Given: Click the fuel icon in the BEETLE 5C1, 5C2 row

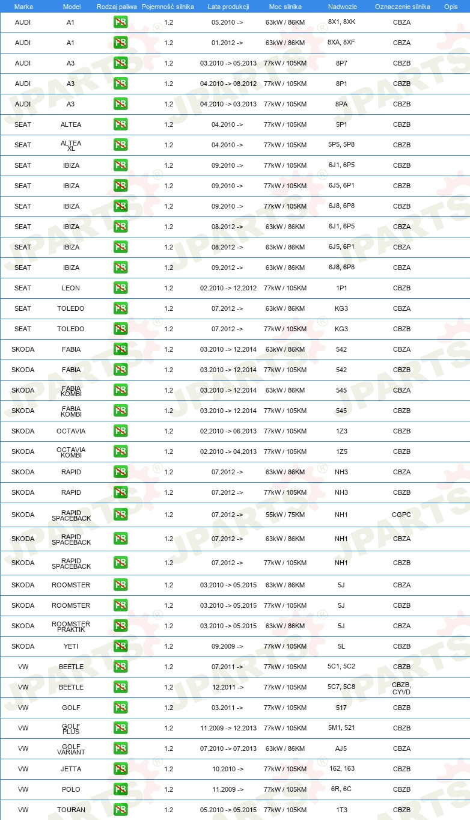Looking at the screenshot, I should click(120, 666).
